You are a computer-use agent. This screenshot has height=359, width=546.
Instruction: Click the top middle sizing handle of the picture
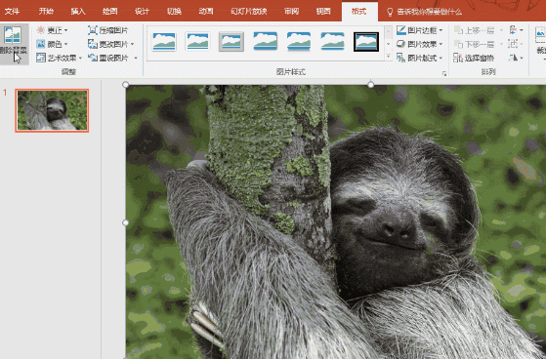pos(371,85)
